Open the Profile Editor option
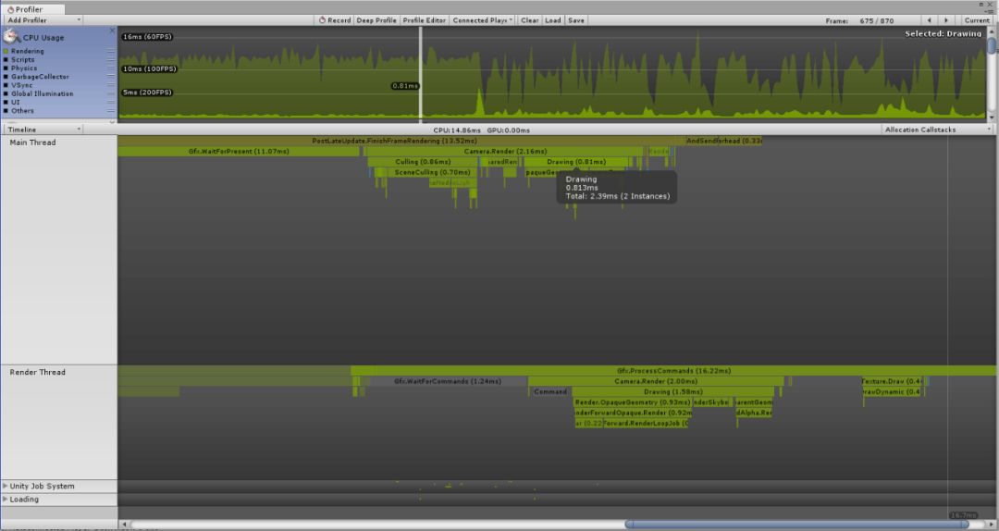 (424, 20)
